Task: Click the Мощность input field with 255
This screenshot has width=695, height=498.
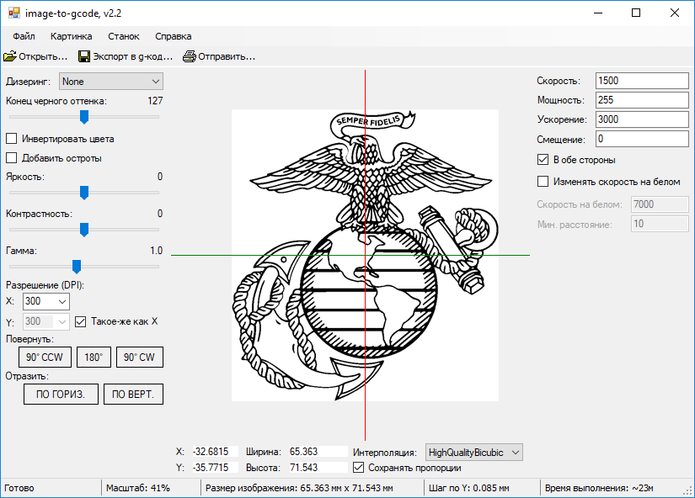Action: coord(642,100)
